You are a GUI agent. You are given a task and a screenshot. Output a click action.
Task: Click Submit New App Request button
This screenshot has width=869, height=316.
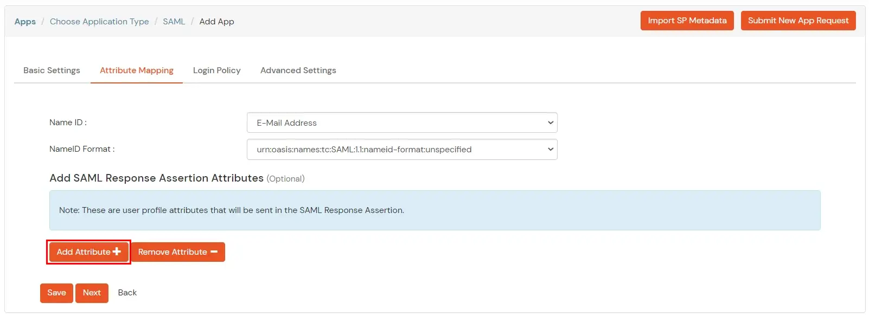point(798,21)
